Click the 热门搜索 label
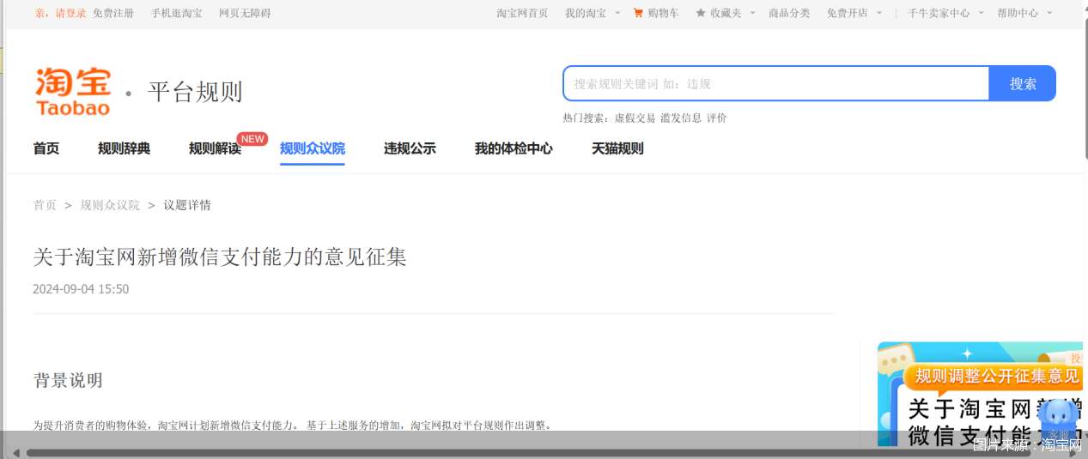The image size is (1088, 459). (x=587, y=118)
